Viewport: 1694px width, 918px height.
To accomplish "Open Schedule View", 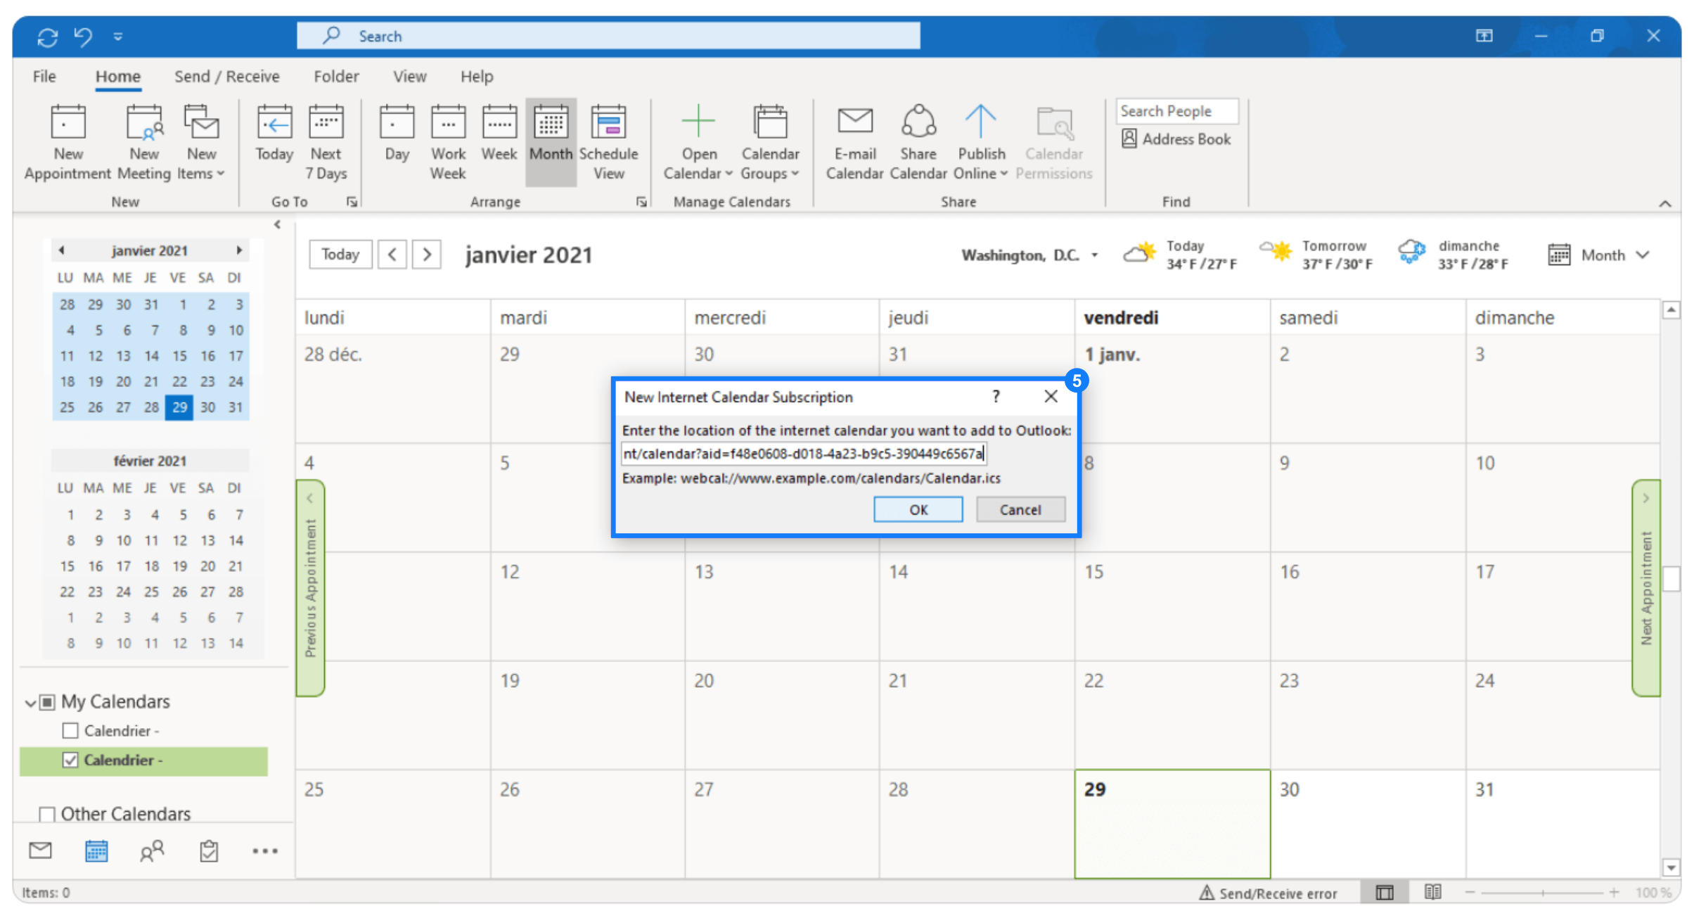I will coord(609,143).
